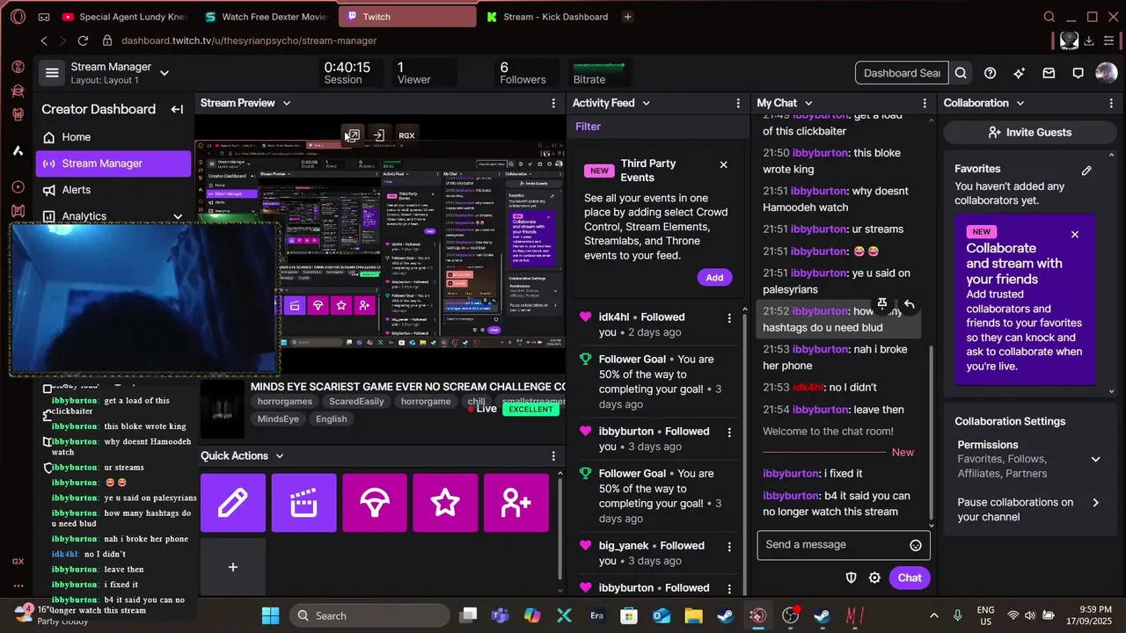Open the hamburger menu beside Stream Manager
This screenshot has width=1126, height=633.
pyautogui.click(x=52, y=73)
